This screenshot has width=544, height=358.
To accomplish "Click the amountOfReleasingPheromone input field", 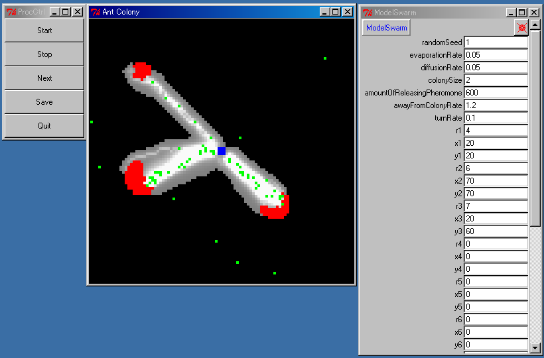I will tap(496, 93).
